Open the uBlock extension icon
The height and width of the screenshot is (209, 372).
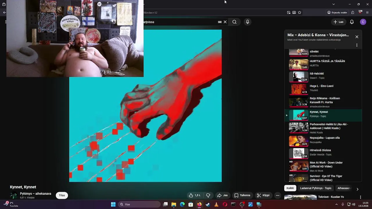coord(360,12)
